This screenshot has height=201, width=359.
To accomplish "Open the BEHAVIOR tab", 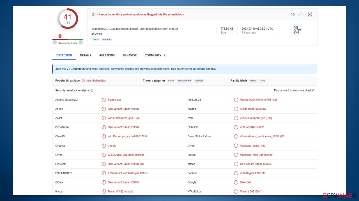I will click(130, 56).
